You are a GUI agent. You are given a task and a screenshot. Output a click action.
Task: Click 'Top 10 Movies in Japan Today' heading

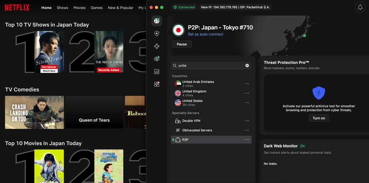[43, 143]
